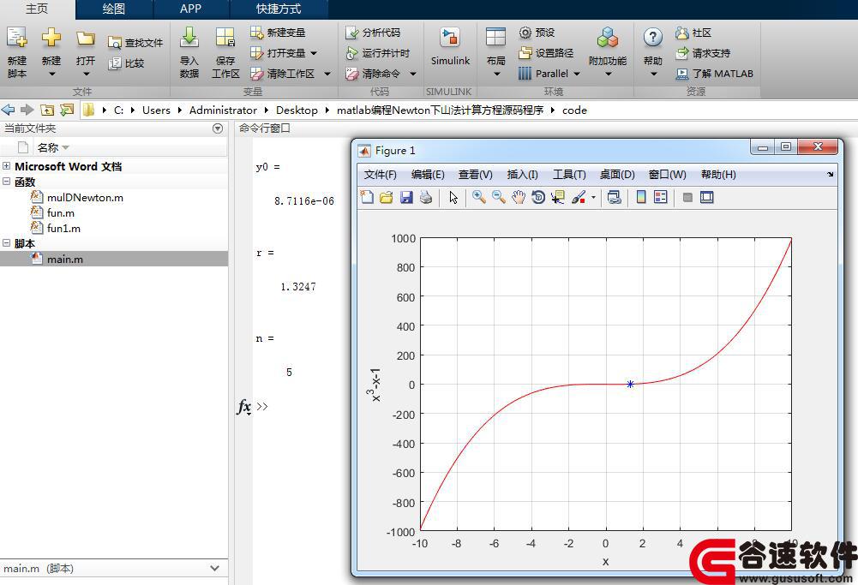The height and width of the screenshot is (585, 858).
Task: Click the Layout (布局) icon
Action: (495, 37)
